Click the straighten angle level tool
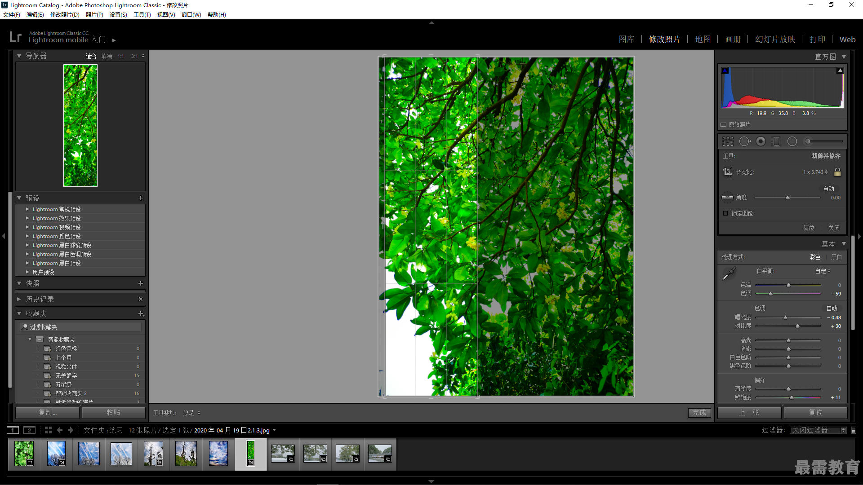863x485 pixels. 727,198
